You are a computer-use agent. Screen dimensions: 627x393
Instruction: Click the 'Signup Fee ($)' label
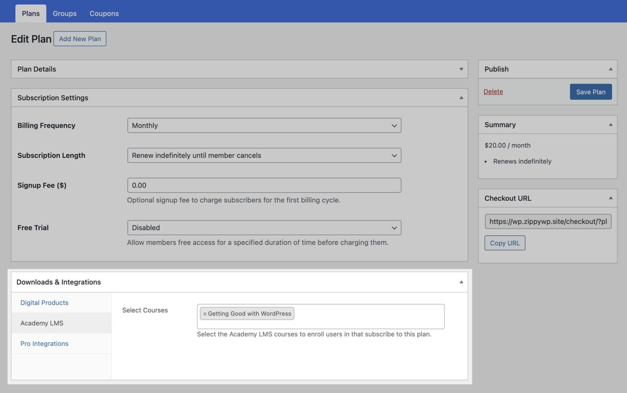[42, 185]
